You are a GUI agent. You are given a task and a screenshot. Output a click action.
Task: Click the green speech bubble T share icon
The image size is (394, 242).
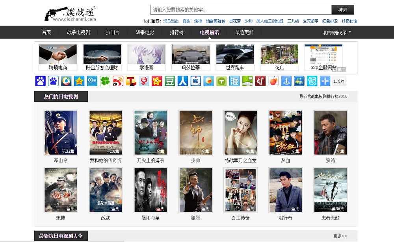pyautogui.click(x=221, y=81)
